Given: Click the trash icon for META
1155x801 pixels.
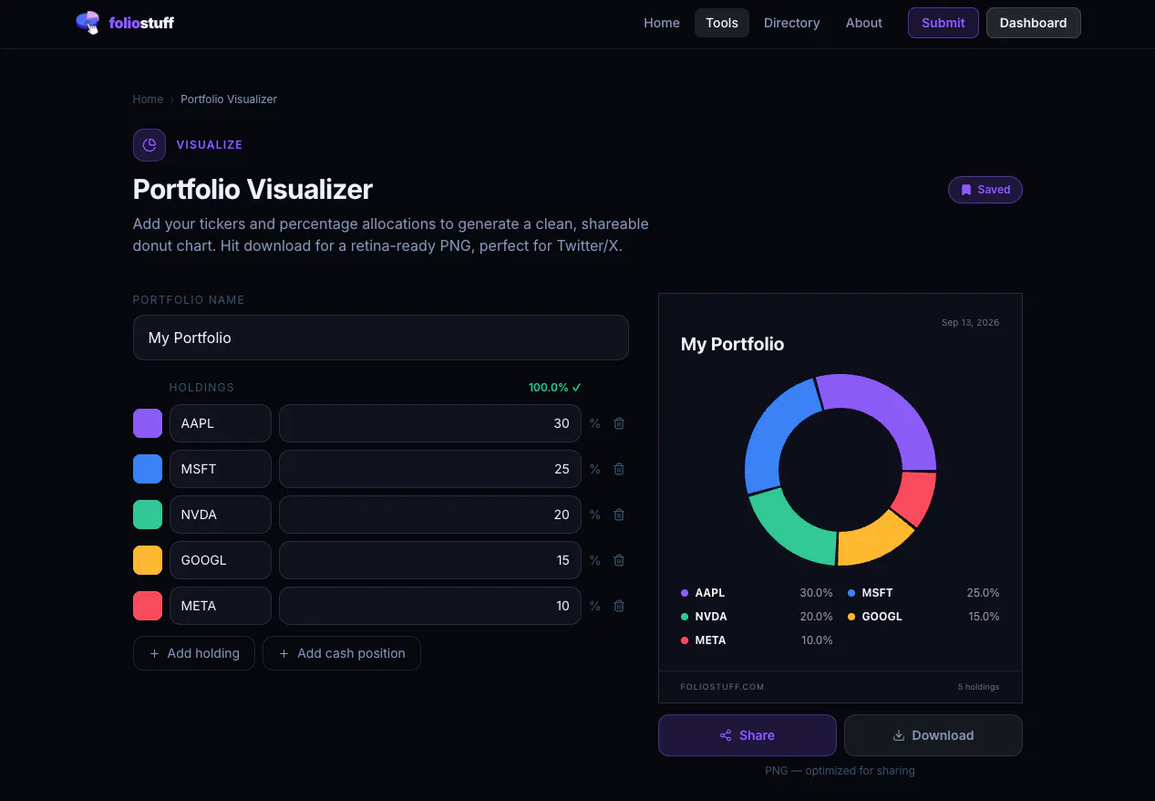Looking at the screenshot, I should pos(619,606).
